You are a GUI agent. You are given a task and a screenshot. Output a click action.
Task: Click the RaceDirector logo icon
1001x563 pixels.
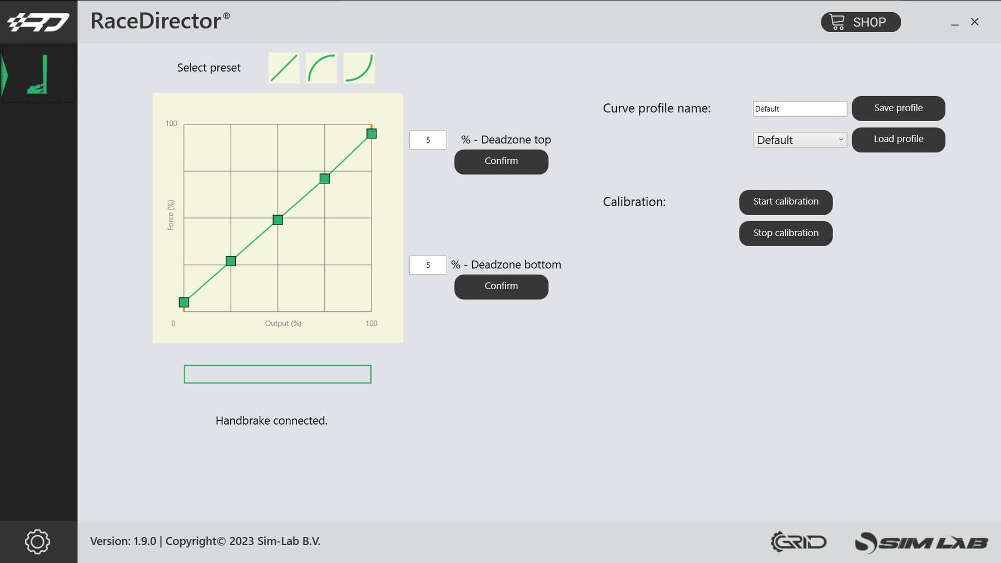tap(38, 21)
